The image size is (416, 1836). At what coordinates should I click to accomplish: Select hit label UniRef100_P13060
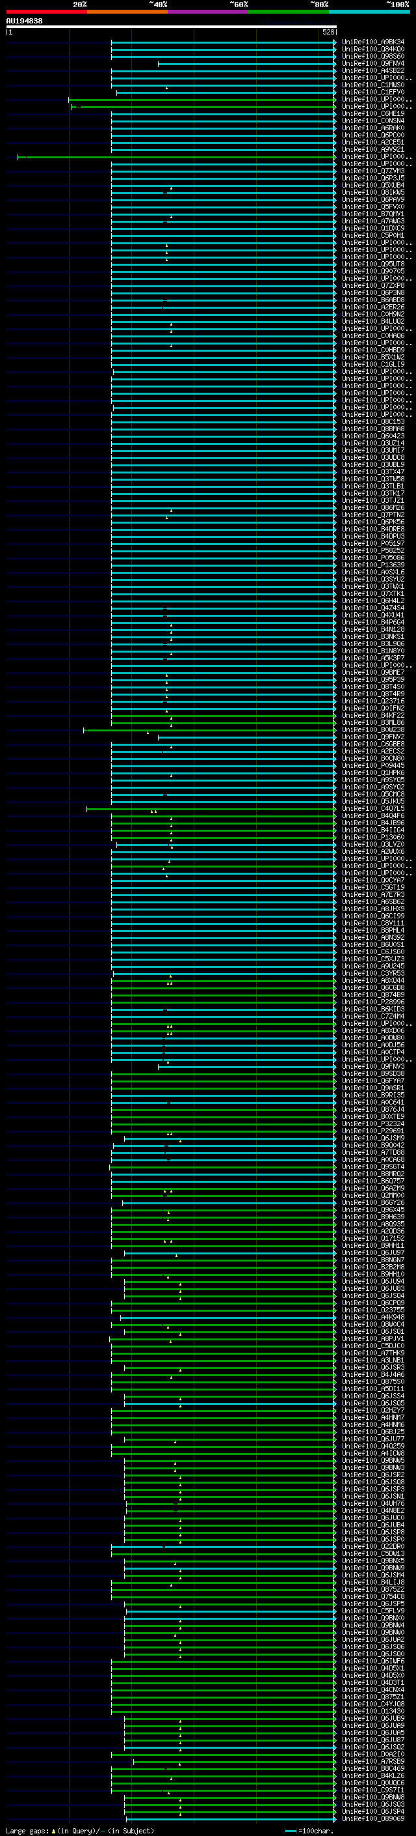[x=372, y=838]
